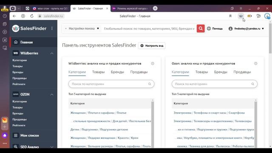
Task: Open the browser extensions icon
Action: coord(258,16)
